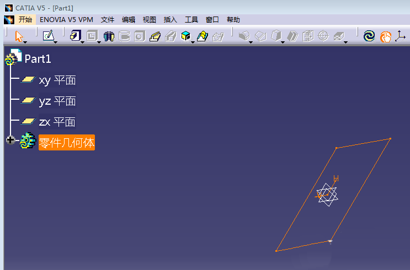Viewport: 410px width, 270px height.
Task: Select the yz 平面 plane in tree
Action: [57, 101]
